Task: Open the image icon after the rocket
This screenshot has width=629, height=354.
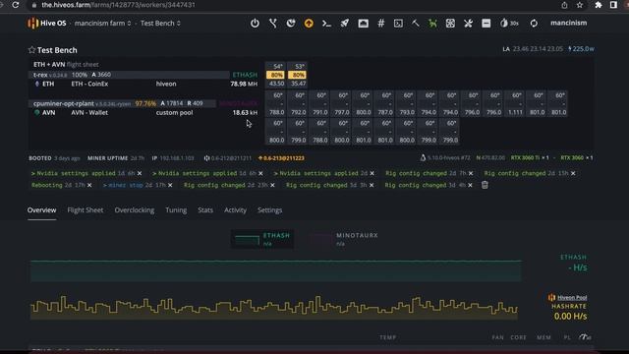Action: pyautogui.click(x=363, y=24)
